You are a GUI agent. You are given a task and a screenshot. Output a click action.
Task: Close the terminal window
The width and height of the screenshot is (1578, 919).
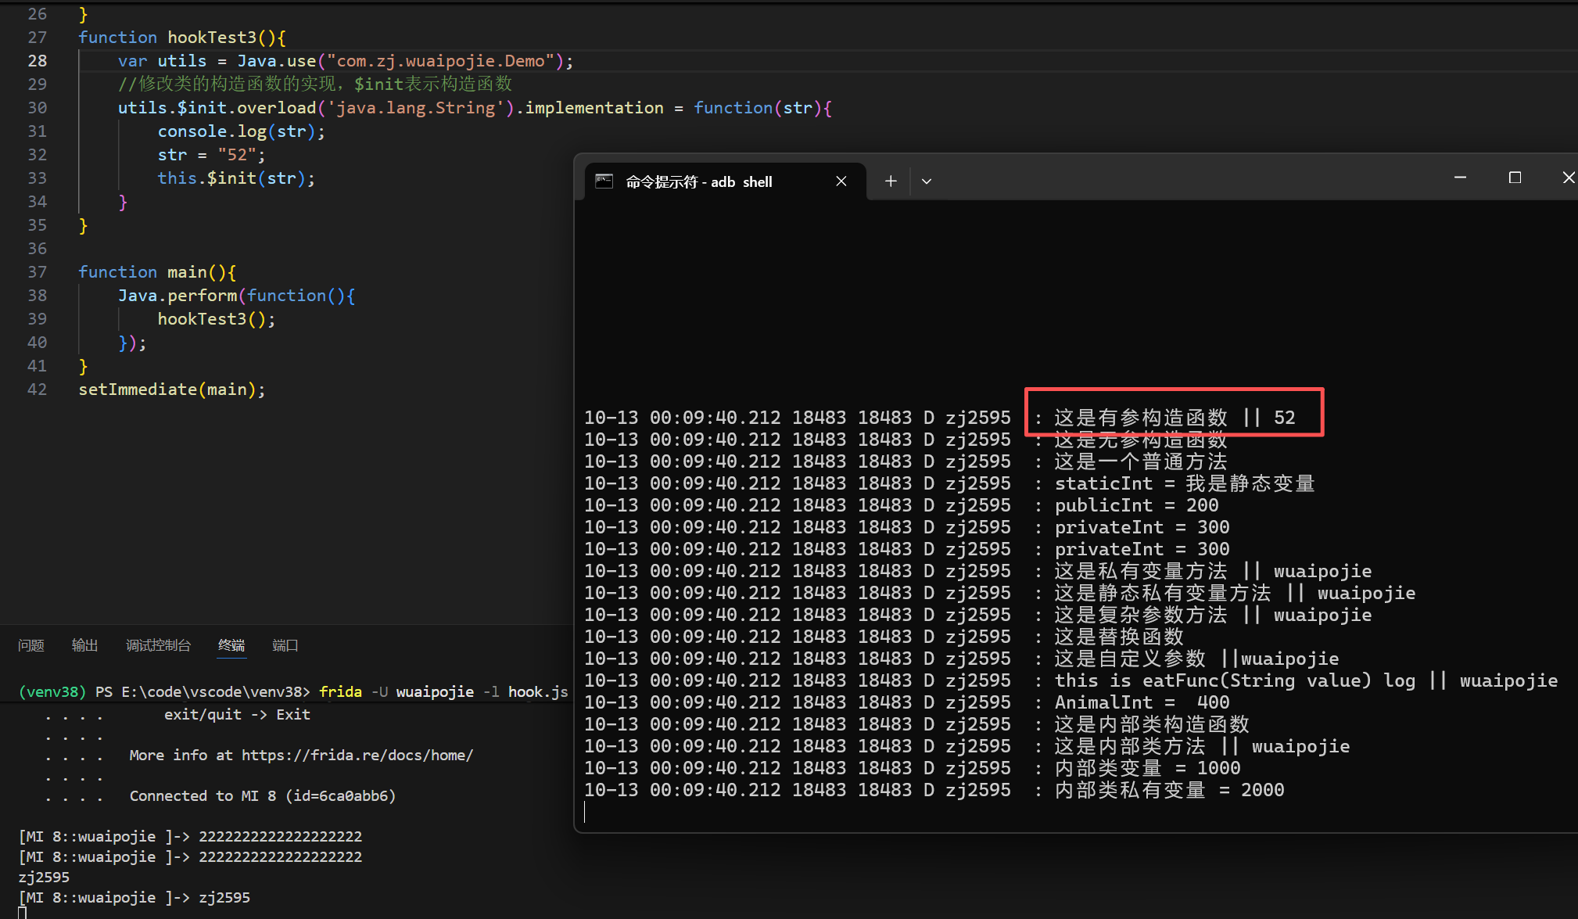[1568, 178]
